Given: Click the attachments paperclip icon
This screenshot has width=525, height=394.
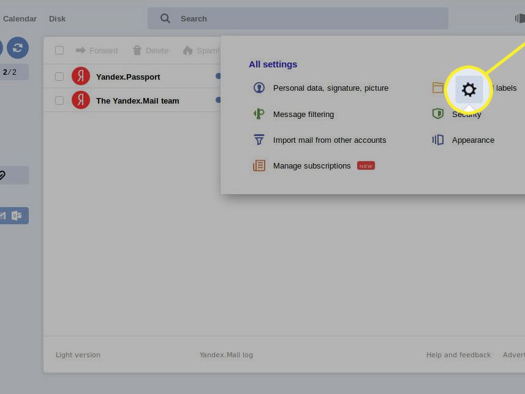Looking at the screenshot, I should pyautogui.click(x=2, y=175).
